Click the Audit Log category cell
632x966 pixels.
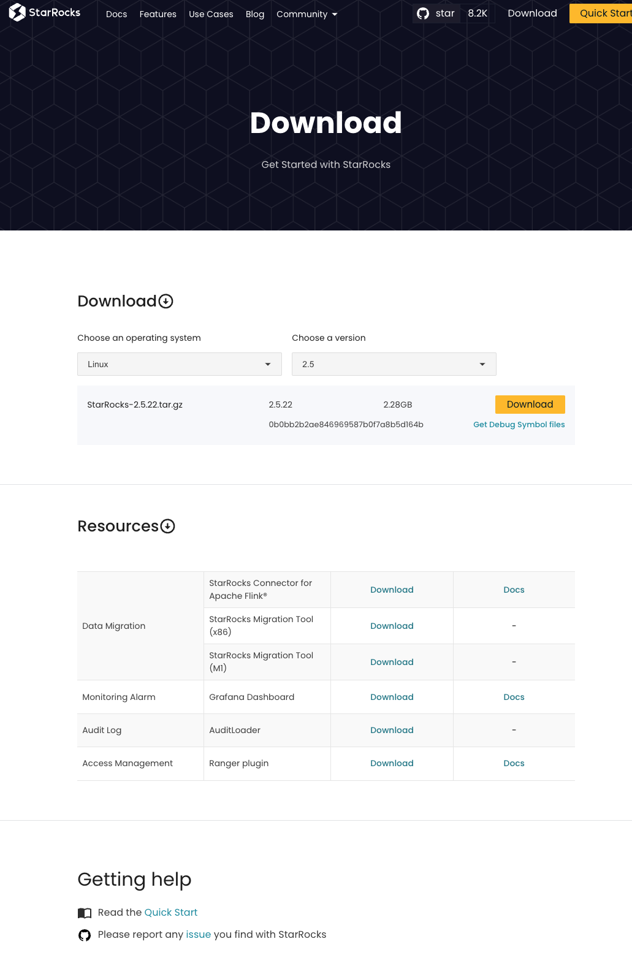pos(140,730)
